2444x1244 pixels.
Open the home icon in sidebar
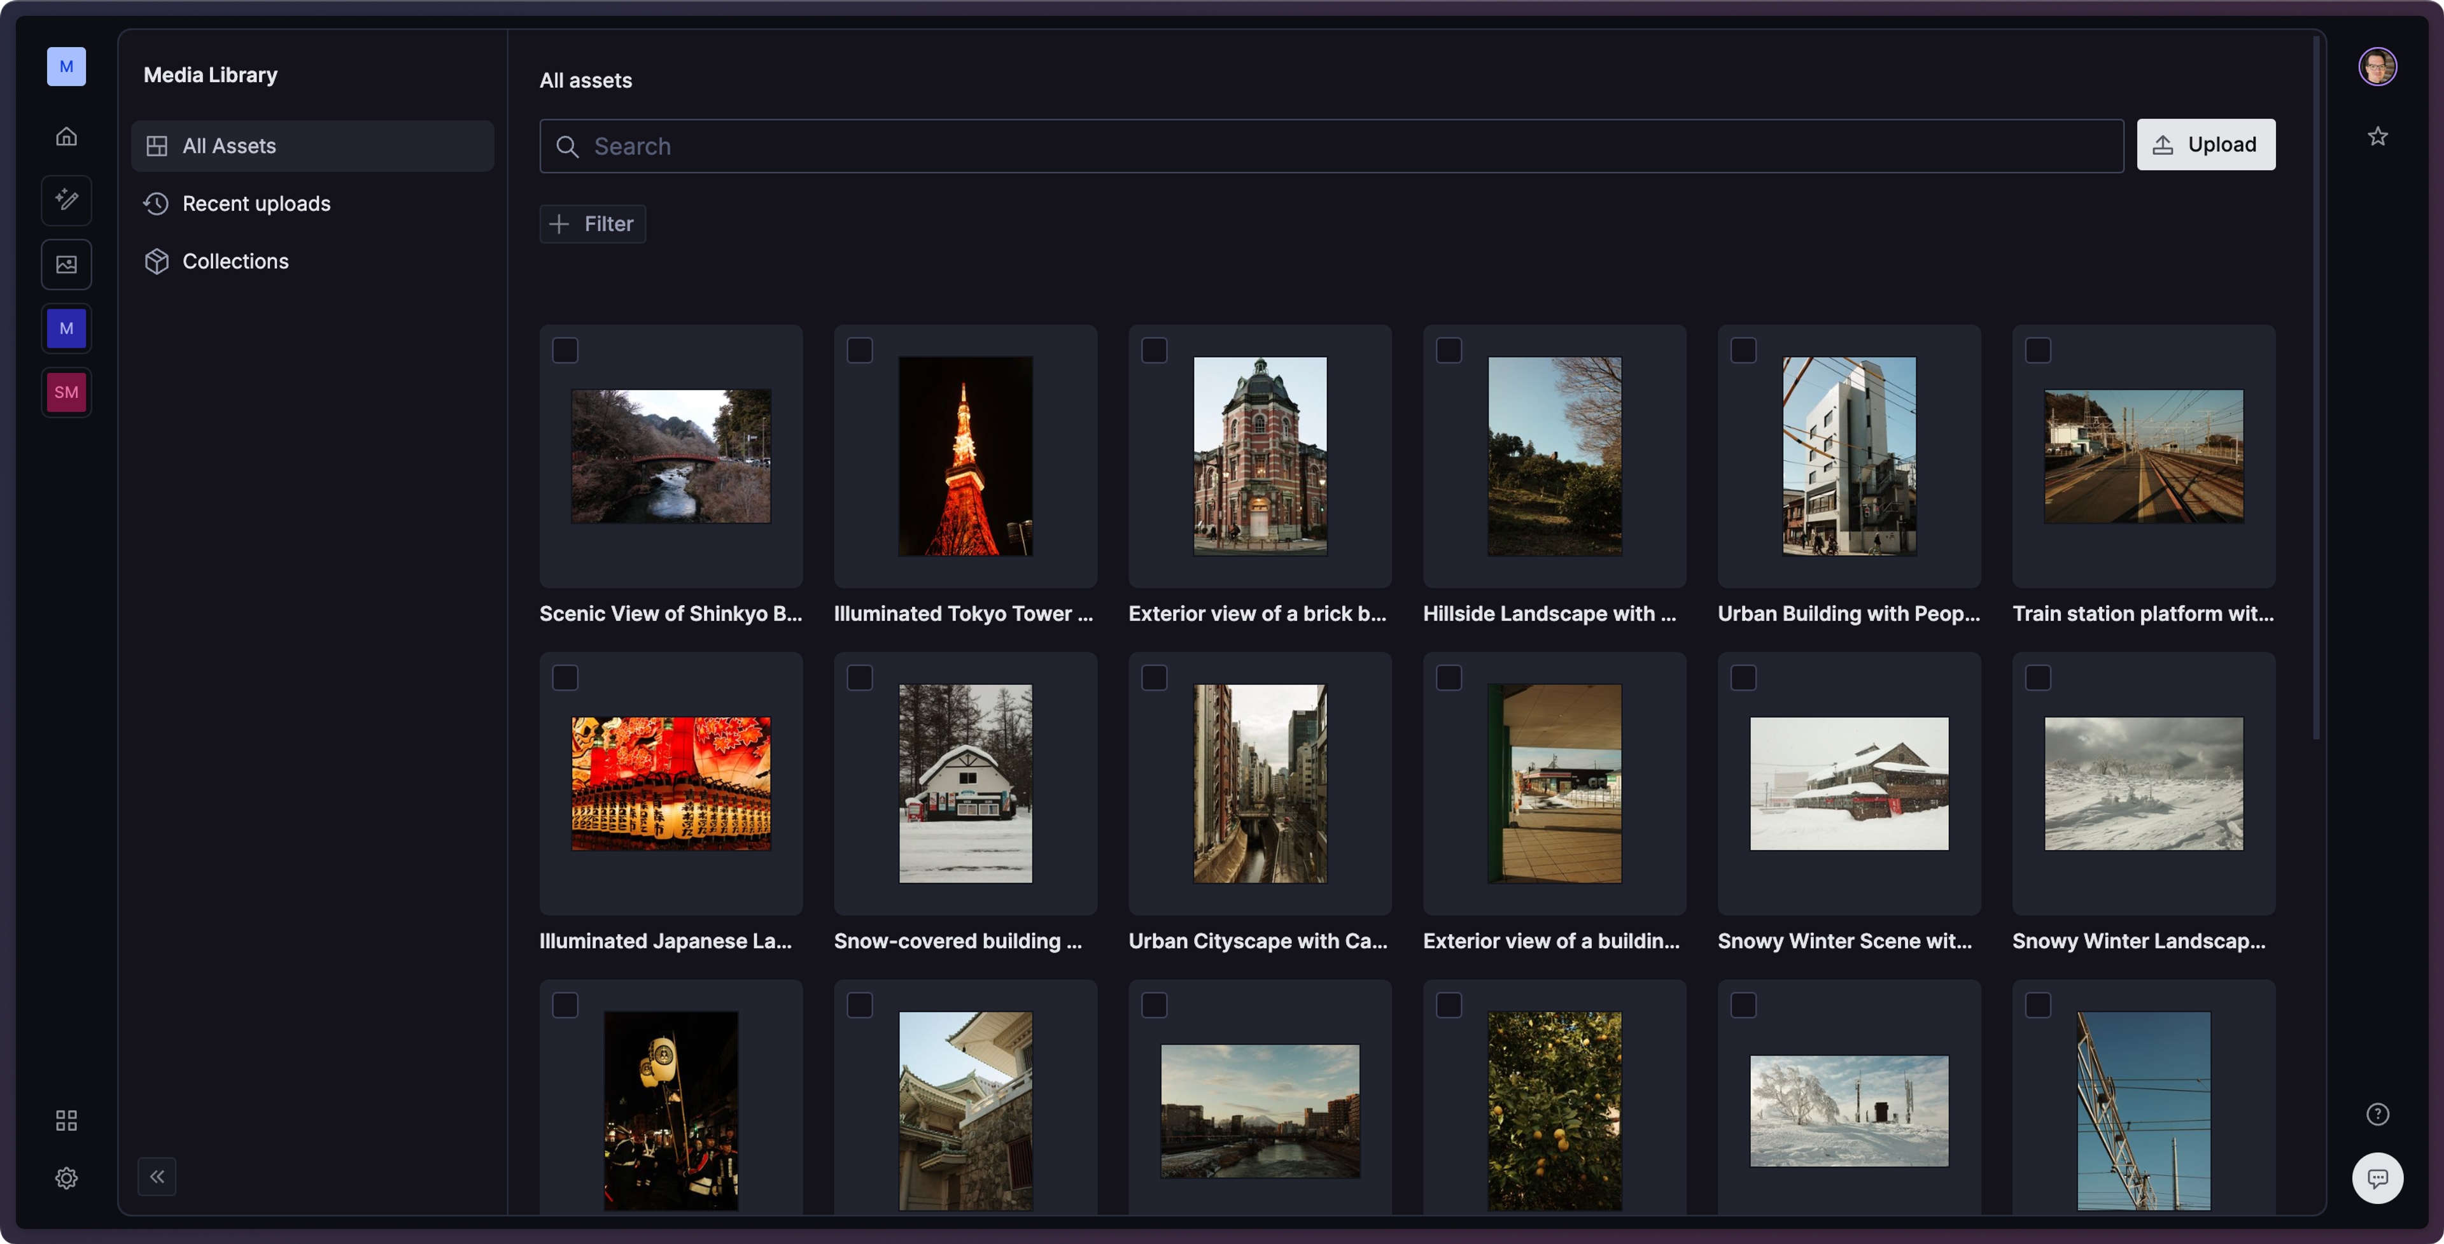click(66, 137)
